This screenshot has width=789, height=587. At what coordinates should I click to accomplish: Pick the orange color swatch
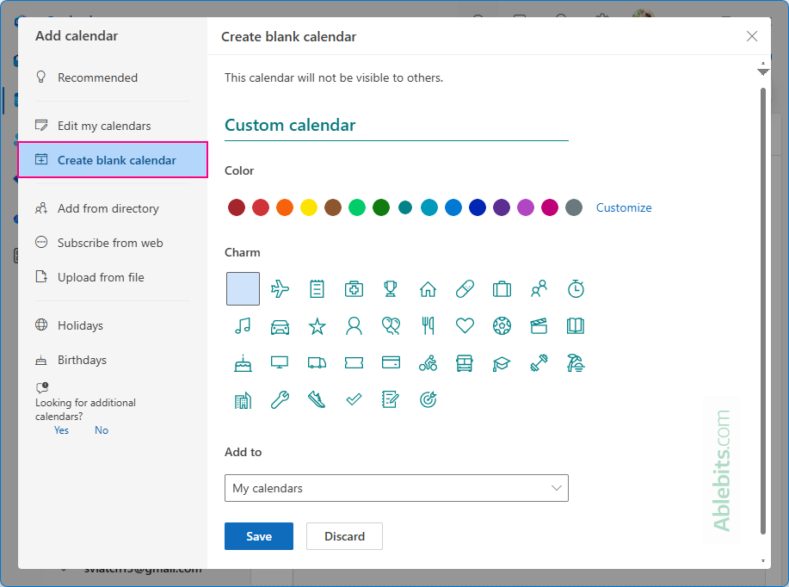(x=285, y=207)
